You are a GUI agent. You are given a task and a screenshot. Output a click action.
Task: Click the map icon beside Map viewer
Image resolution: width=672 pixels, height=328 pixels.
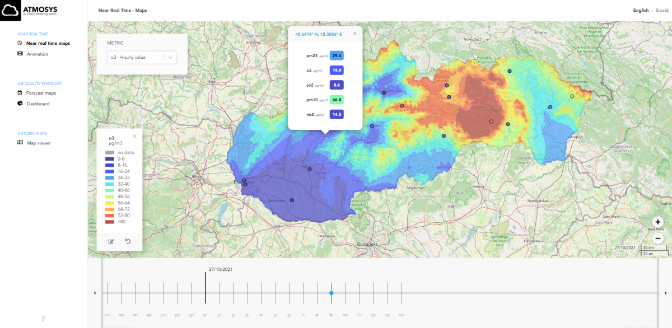coord(20,143)
